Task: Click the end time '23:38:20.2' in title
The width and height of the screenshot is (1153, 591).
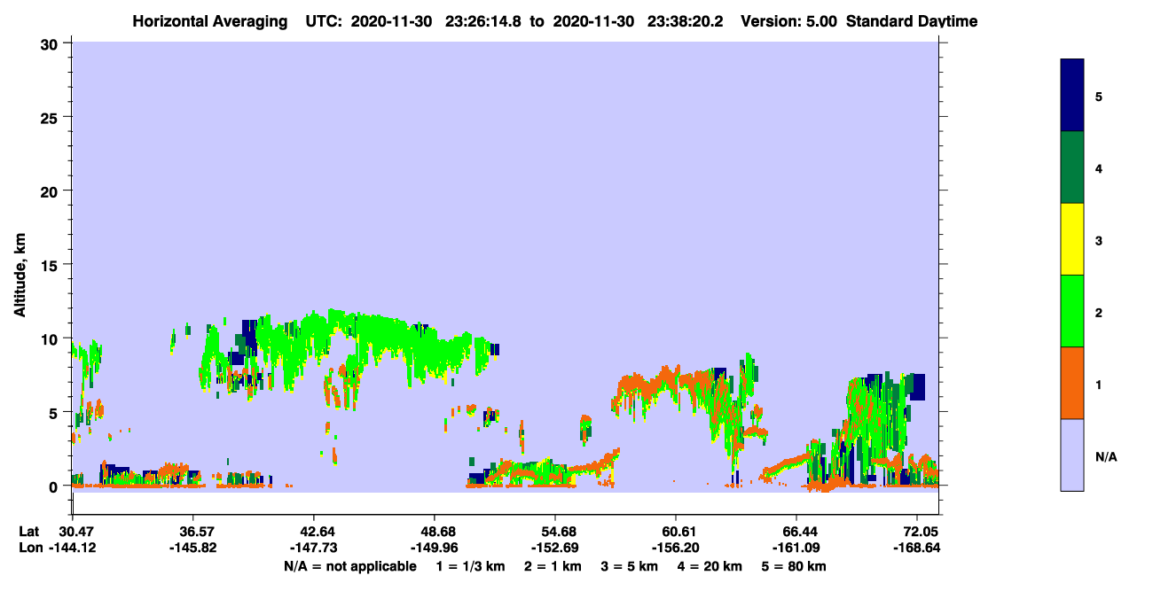Action: click(x=686, y=21)
